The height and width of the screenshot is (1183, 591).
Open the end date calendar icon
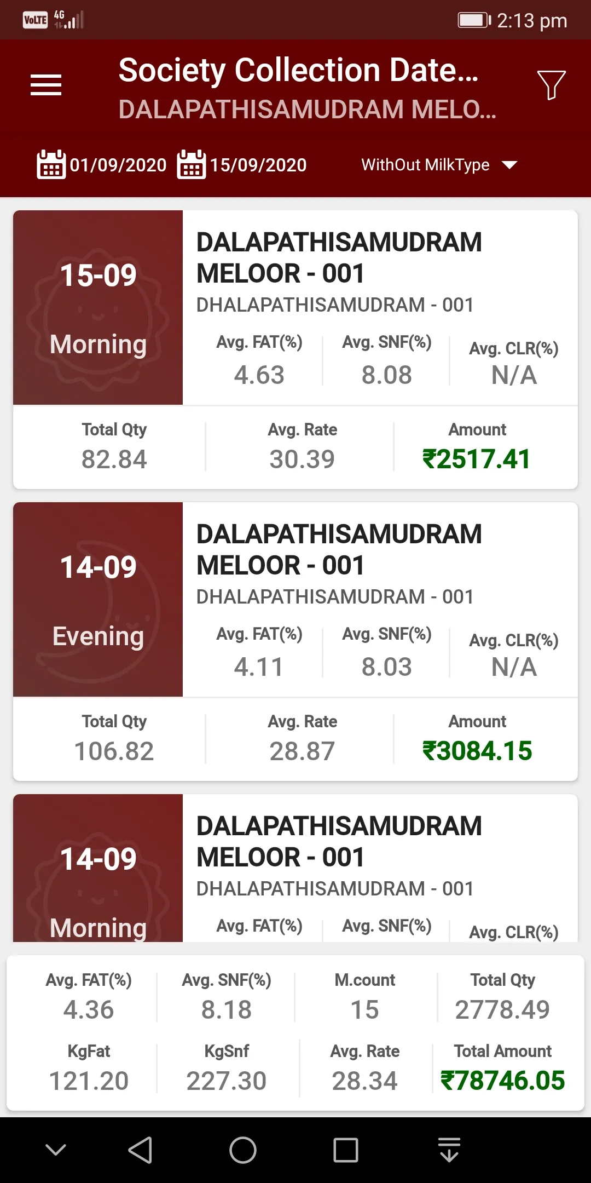coord(192,164)
